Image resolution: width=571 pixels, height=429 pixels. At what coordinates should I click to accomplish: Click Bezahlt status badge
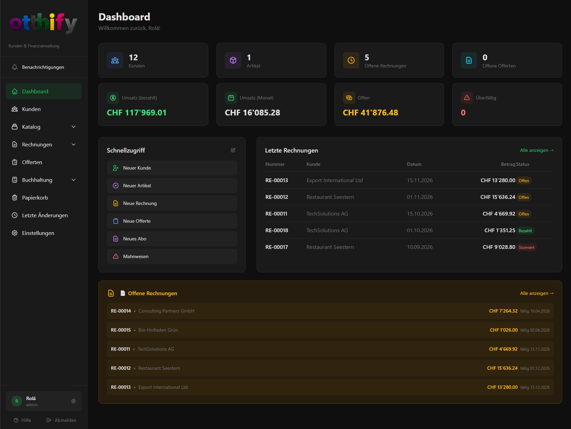(525, 231)
